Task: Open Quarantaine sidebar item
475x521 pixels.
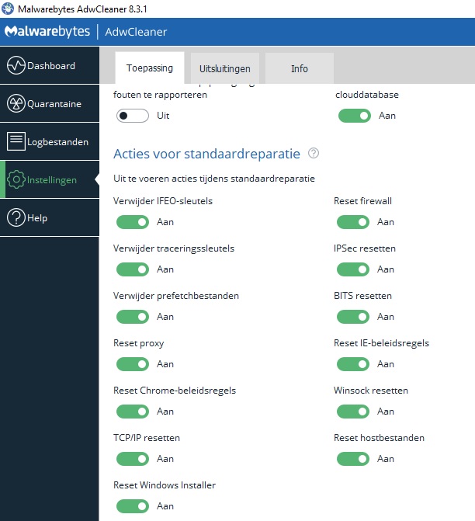Action: tap(50, 103)
